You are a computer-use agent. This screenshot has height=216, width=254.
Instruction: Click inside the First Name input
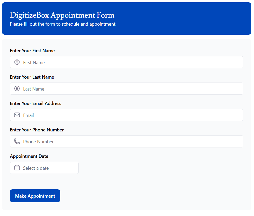pos(104,62)
